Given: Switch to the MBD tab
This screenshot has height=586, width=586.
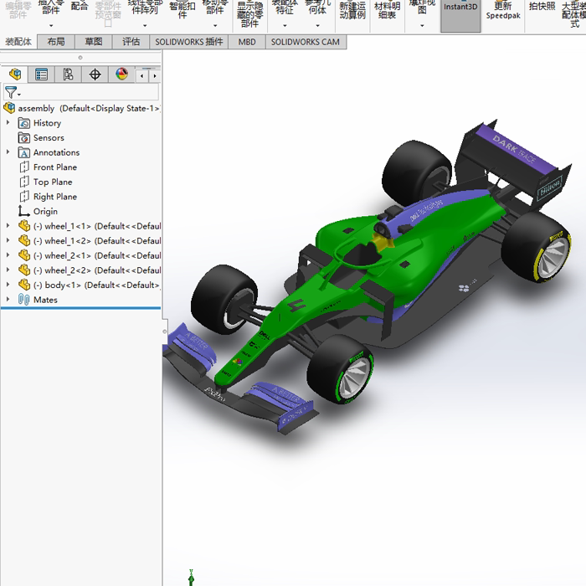Looking at the screenshot, I should [x=247, y=42].
